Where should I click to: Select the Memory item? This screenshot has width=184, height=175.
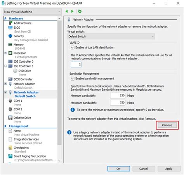(19, 45)
